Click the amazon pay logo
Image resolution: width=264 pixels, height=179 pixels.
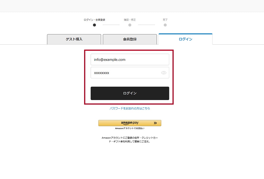(130, 123)
